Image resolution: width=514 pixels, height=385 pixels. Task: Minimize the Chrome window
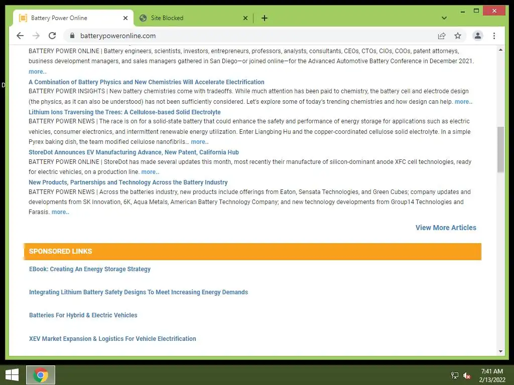coord(462,11)
